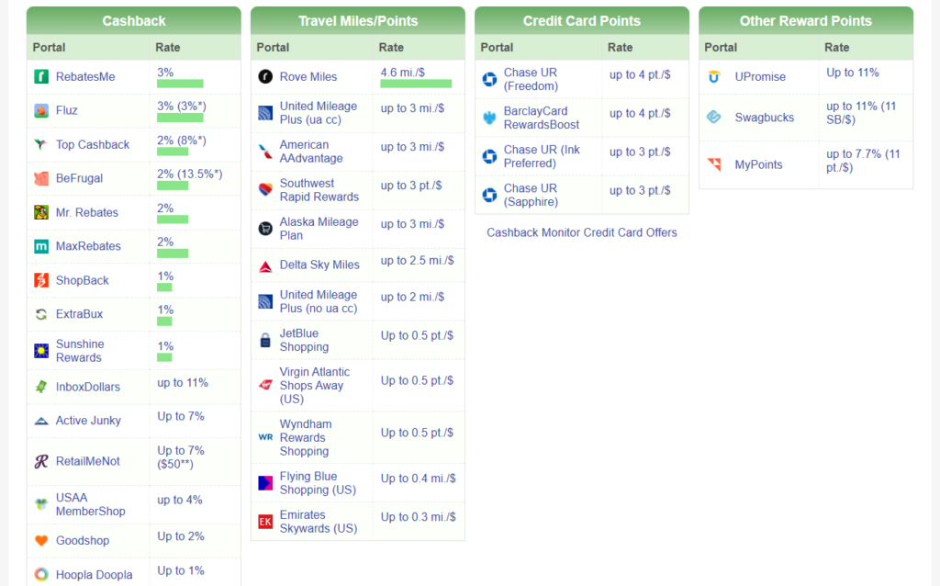Select the Rove Miles logo icon
Screen dimensions: 940x586
265,77
